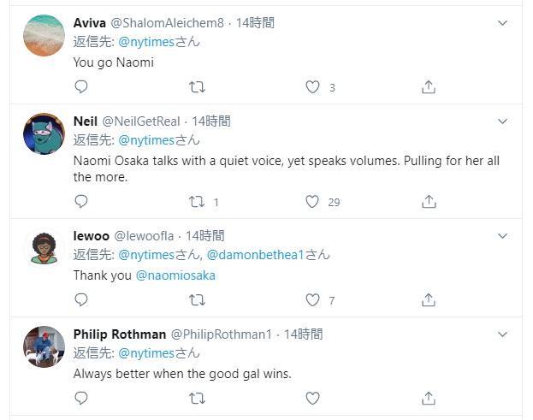The width and height of the screenshot is (533, 420).
Task: Open the @naomiosaka mention link
Action: [175, 275]
